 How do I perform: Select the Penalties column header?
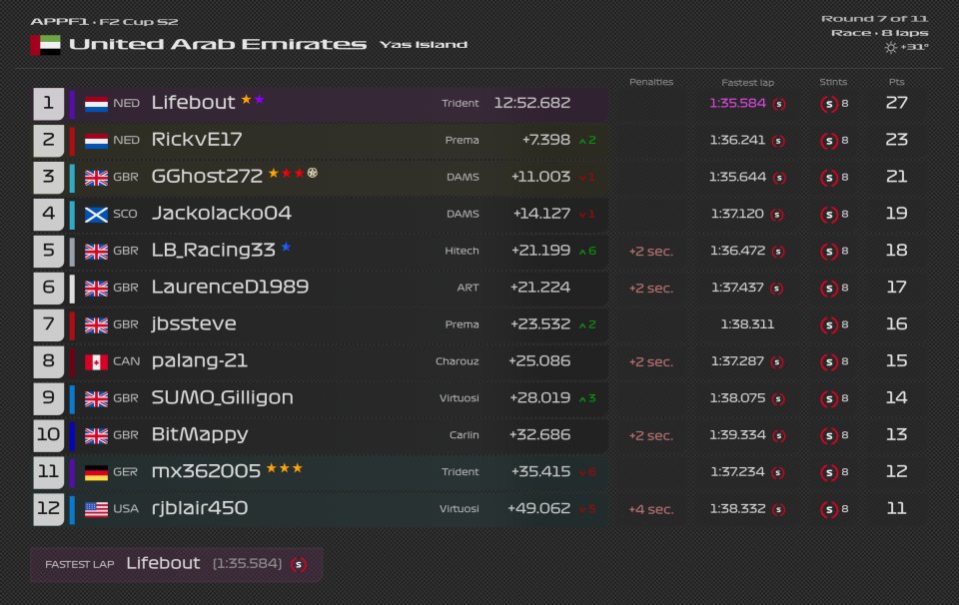[650, 82]
